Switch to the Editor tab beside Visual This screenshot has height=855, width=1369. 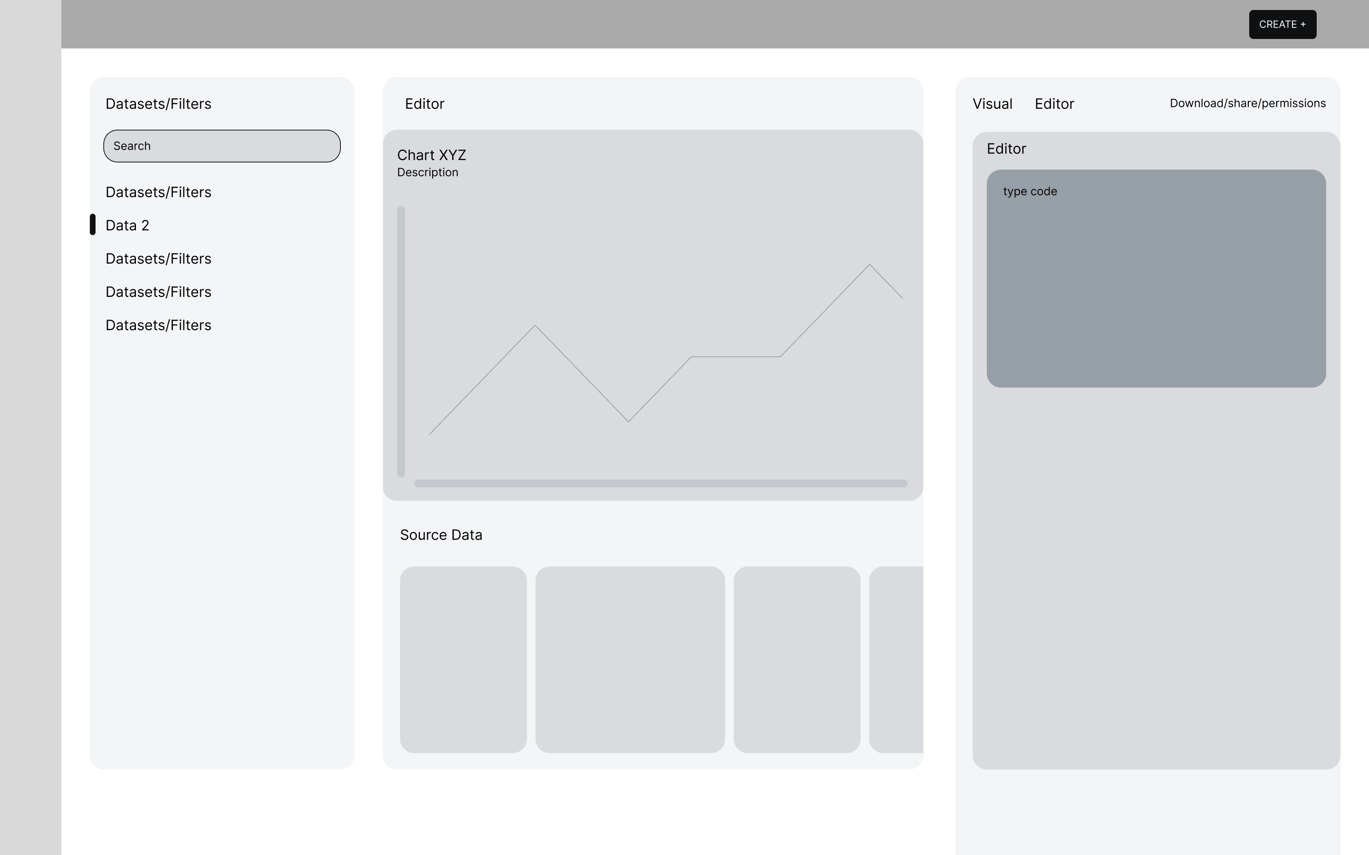coord(1054,104)
